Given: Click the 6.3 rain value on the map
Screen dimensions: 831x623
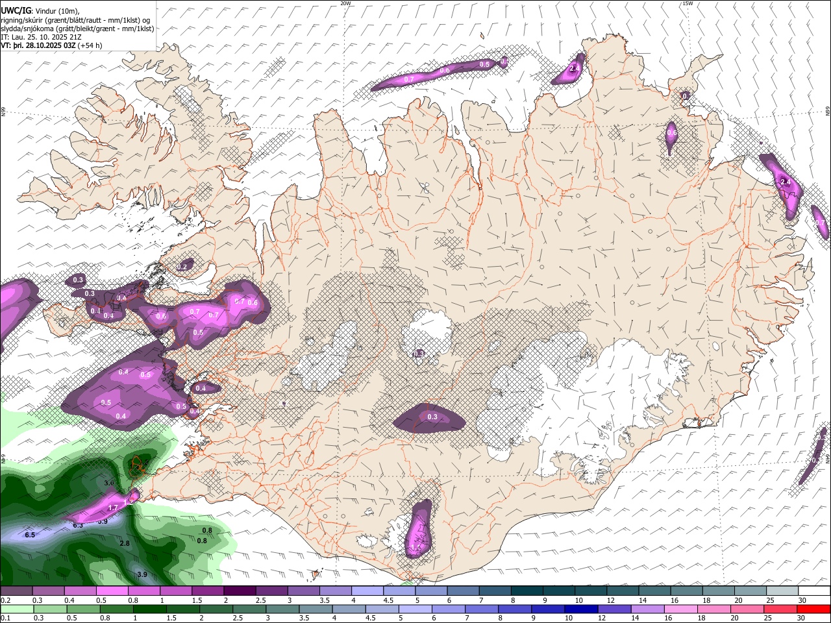Looking at the screenshot, I should (x=78, y=525).
